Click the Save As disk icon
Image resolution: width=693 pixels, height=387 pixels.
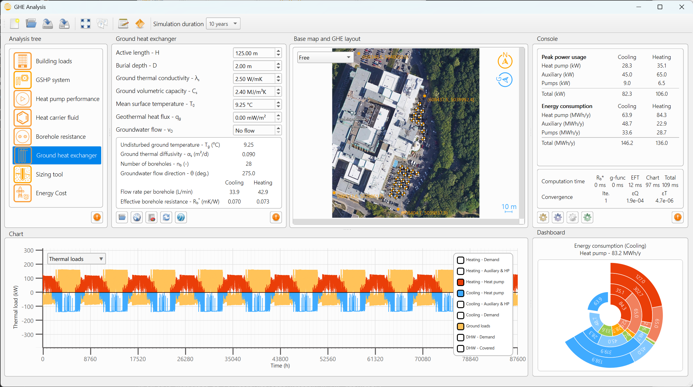click(64, 24)
